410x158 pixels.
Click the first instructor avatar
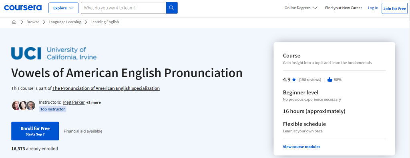pos(16,106)
